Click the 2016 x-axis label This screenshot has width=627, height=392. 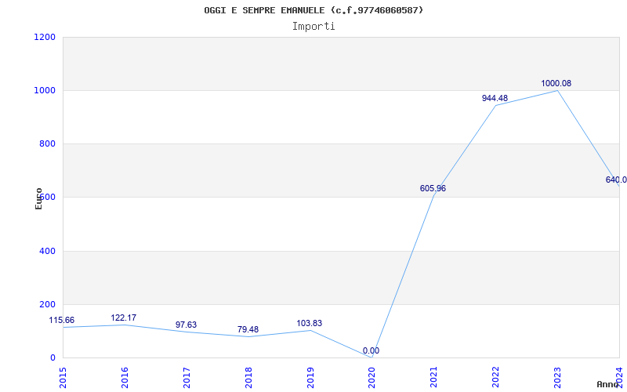(x=125, y=378)
